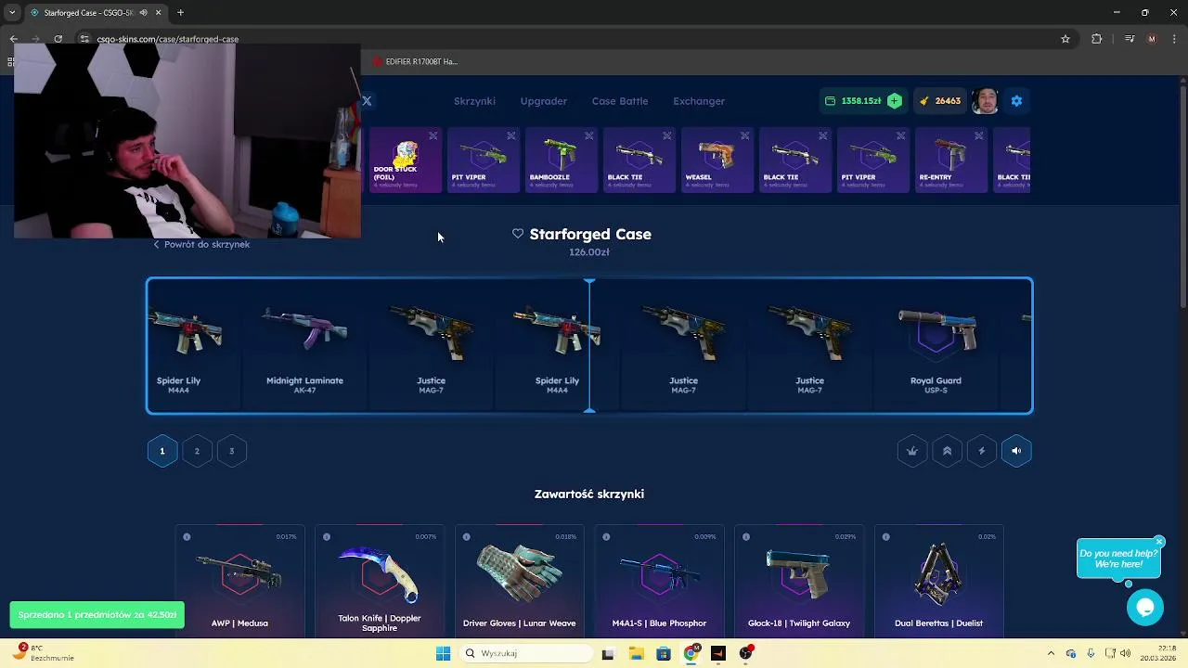Image resolution: width=1188 pixels, height=668 pixels.
Task: Open Driver Gloves Lunar Weave card
Action: click(x=519, y=582)
